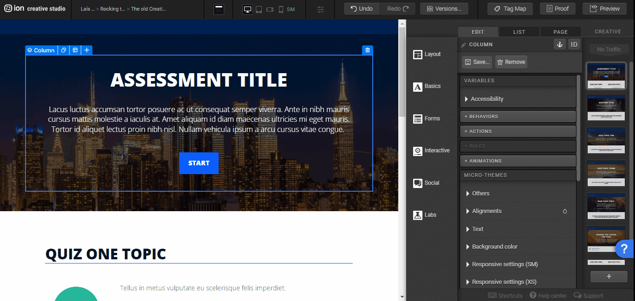Screen dimensions: 635x301
Task: Switch to the LIST tab
Action: (519, 32)
